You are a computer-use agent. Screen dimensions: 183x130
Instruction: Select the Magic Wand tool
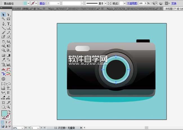pos(3,19)
